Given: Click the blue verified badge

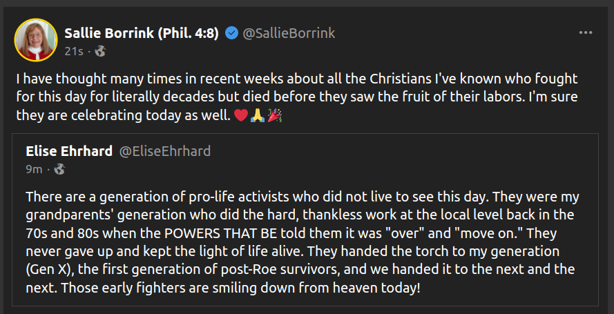Looking at the screenshot, I should click(232, 34).
